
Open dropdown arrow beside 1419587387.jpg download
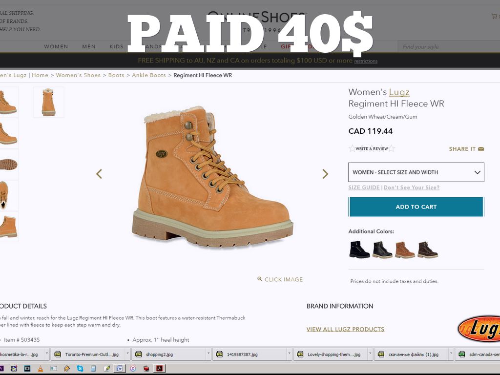click(290, 354)
